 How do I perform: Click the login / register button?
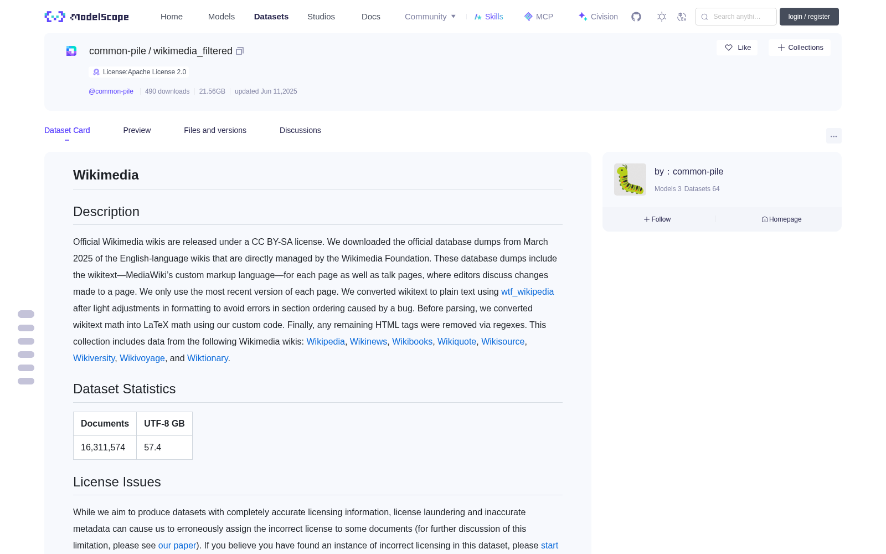tap(809, 17)
